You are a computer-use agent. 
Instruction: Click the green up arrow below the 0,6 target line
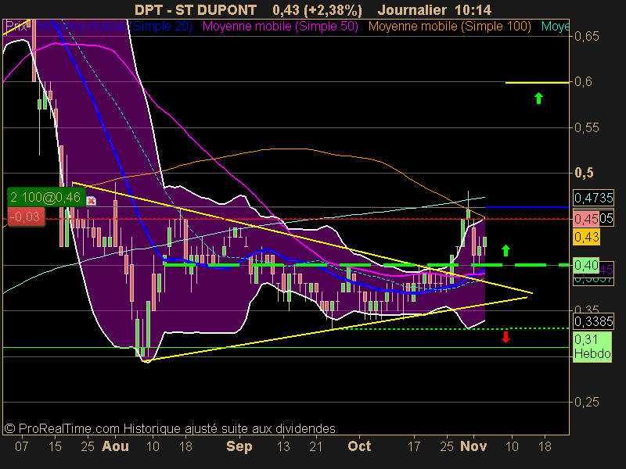tap(538, 98)
